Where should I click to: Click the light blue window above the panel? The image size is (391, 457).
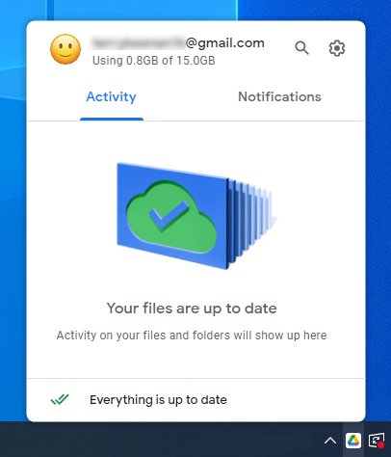[144, 10]
